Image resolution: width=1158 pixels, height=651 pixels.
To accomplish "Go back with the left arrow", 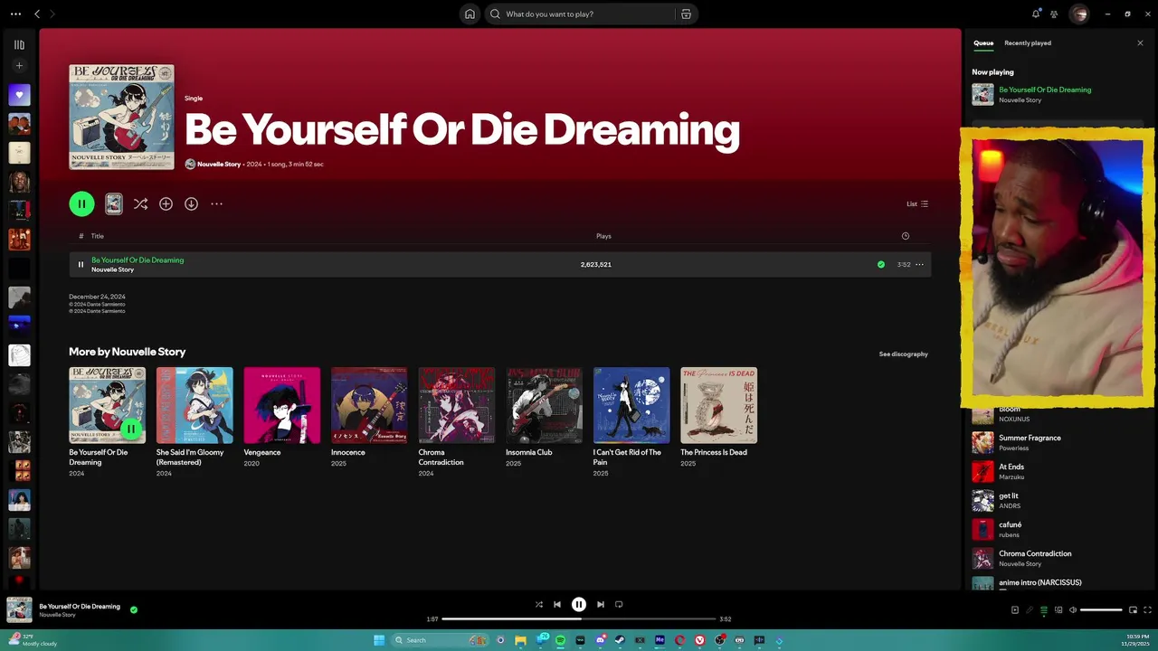I will pyautogui.click(x=37, y=14).
